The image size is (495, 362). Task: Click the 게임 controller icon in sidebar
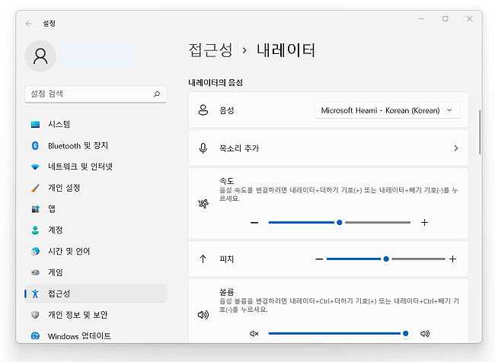35,272
